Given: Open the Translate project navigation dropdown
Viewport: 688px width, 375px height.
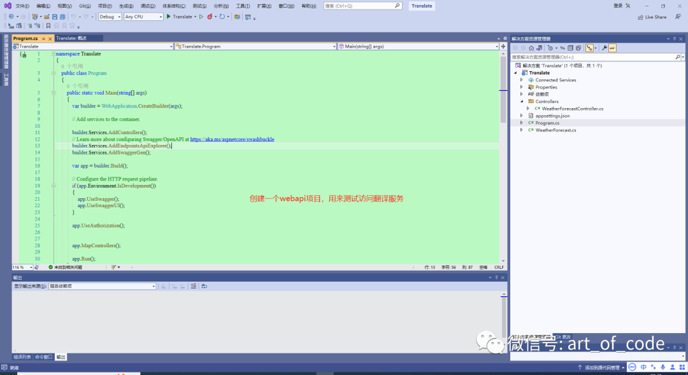Looking at the screenshot, I should [x=92, y=46].
